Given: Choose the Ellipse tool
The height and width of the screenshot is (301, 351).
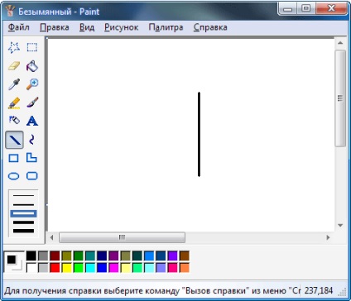Looking at the screenshot, I should pyautogui.click(x=14, y=176).
